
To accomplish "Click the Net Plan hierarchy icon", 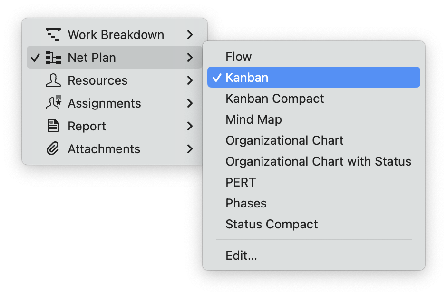I will 53,57.
